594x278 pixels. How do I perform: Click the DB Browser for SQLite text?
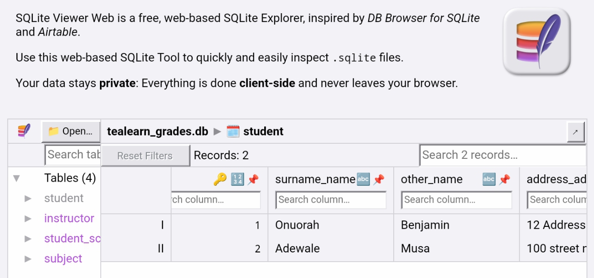tap(424, 18)
